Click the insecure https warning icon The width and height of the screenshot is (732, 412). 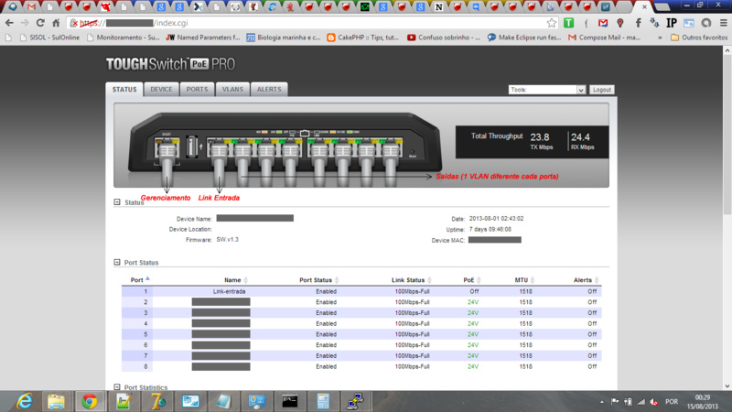click(74, 23)
